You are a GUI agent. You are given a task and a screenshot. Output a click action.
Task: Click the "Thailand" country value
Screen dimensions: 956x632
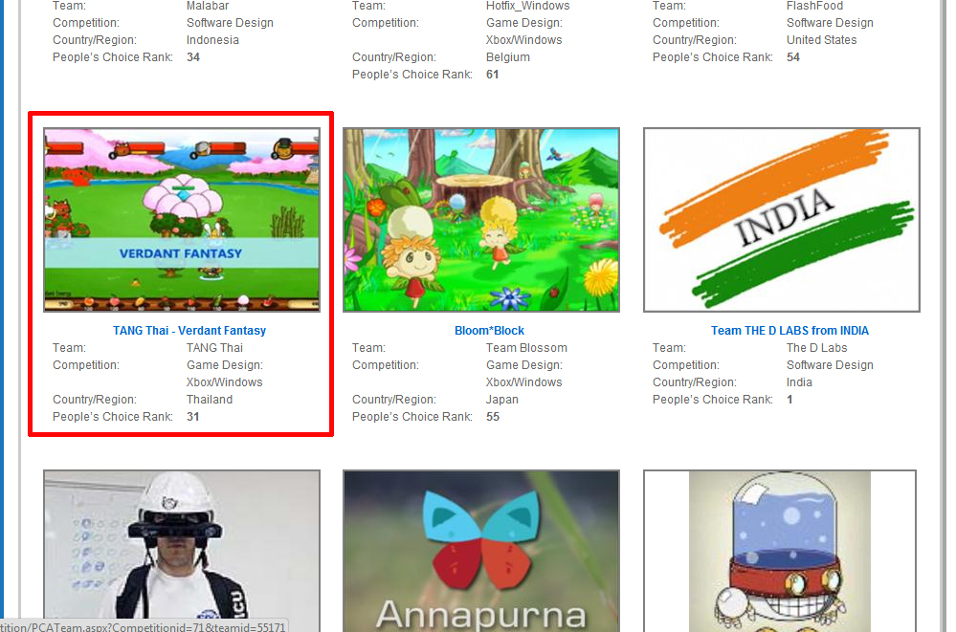click(x=210, y=400)
